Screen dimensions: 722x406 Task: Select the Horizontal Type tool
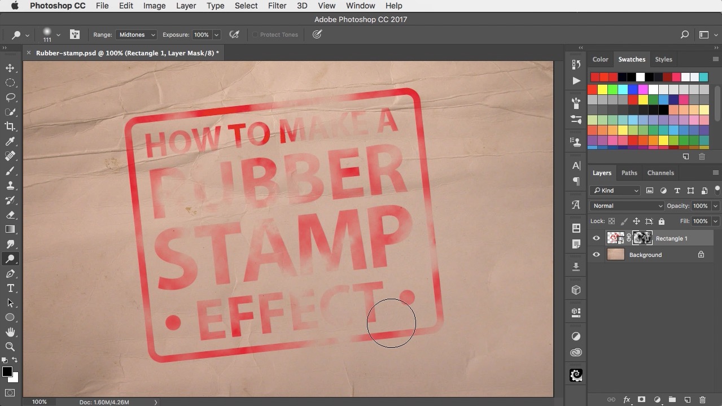[10, 288]
